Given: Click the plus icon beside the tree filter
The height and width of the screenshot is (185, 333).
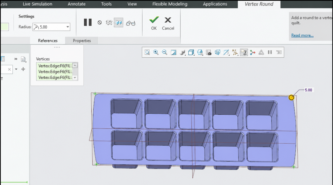Looking at the screenshot, I should tap(23, 69).
